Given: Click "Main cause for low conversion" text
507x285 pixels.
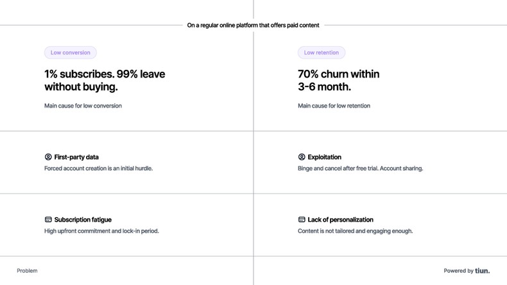Looking at the screenshot, I should click(83, 106).
